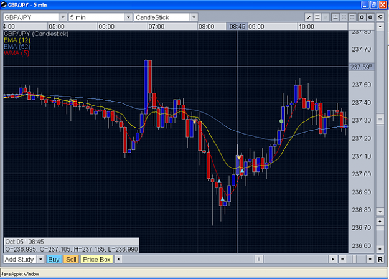Click the O=236.995 OHLC readout line
The height and width of the screenshot is (279, 389).
click(72, 249)
